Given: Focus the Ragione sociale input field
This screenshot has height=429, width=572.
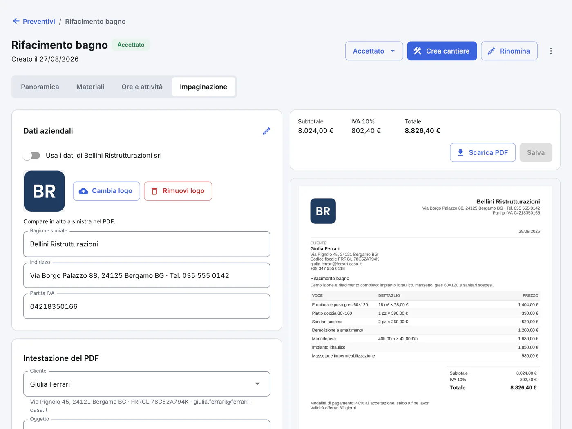Looking at the screenshot, I should (x=147, y=244).
